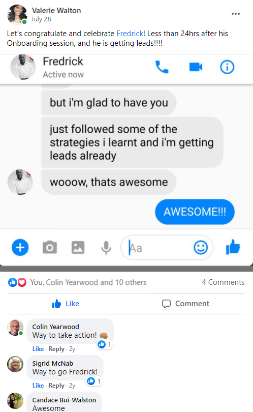The width and height of the screenshot is (253, 412).
Task: Reply to Sigrid McNab's comment
Action: tap(56, 386)
